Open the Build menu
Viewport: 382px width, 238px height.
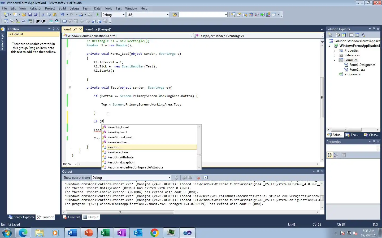coord(62,8)
